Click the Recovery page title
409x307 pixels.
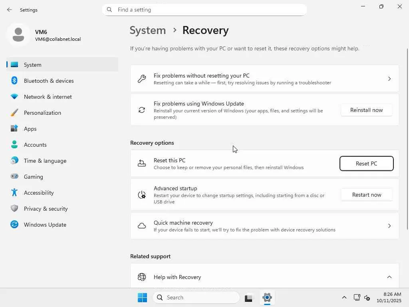206,30
